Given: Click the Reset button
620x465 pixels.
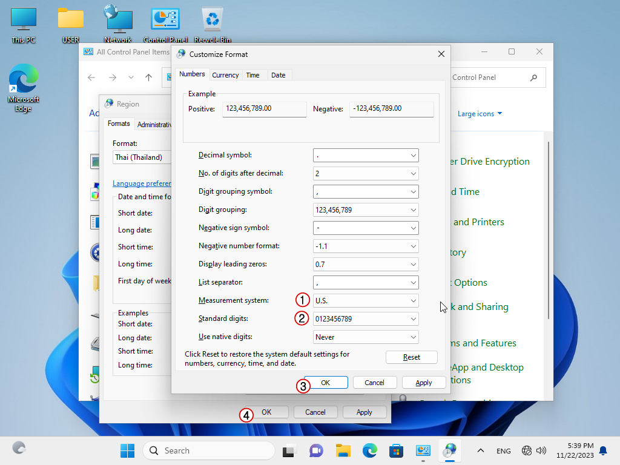Looking at the screenshot, I should pos(412,357).
